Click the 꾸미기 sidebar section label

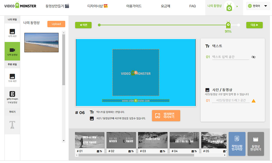pos(12,112)
